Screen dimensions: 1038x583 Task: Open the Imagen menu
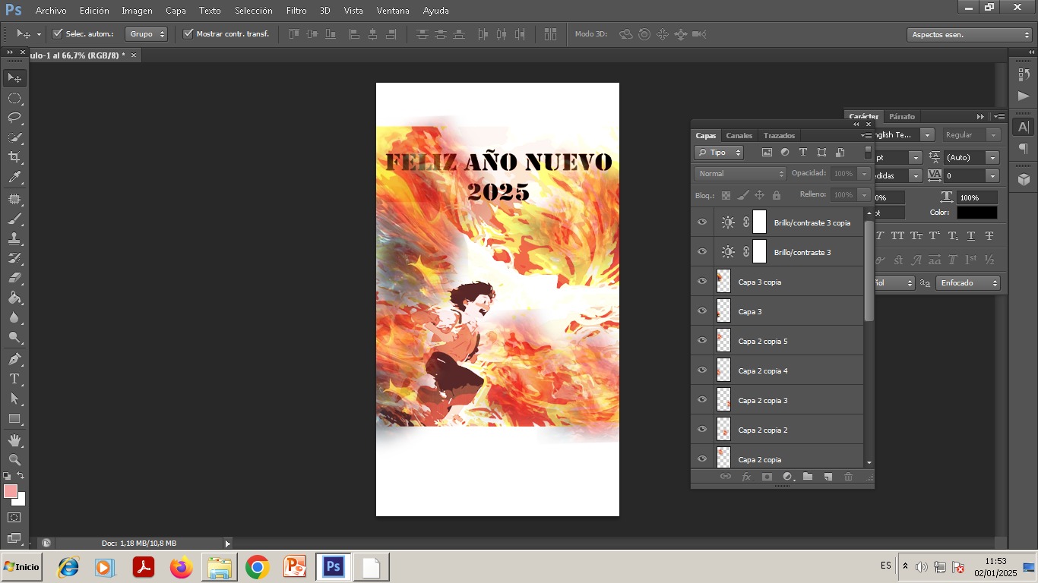(137, 11)
